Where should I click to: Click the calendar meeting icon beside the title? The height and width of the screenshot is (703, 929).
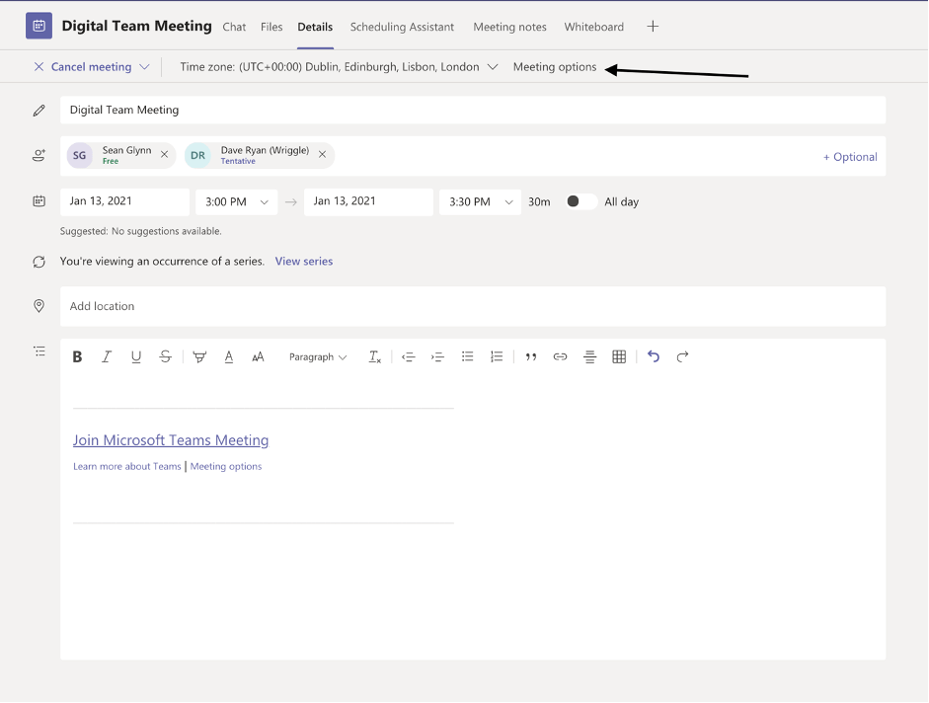[39, 26]
